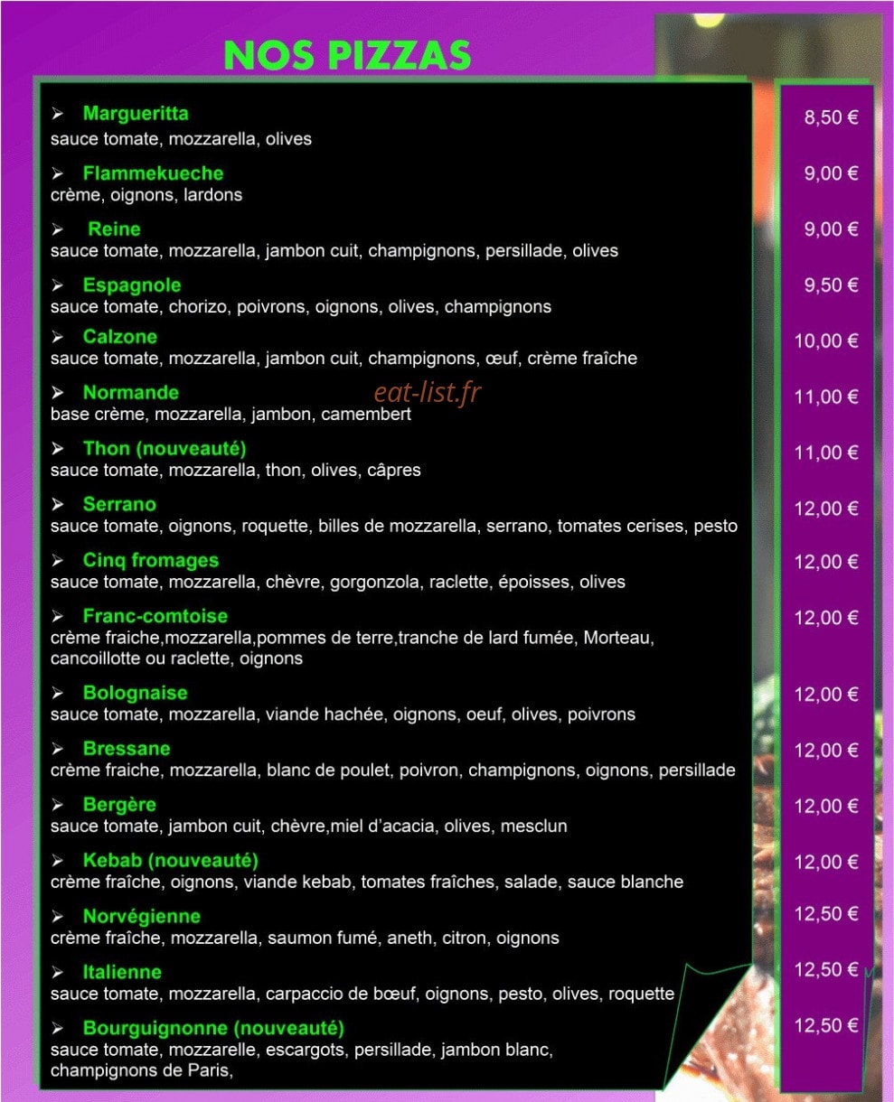Screen dimensions: 894x1102
Task: Select the Cinq fromages pizza name
Action: click(151, 560)
